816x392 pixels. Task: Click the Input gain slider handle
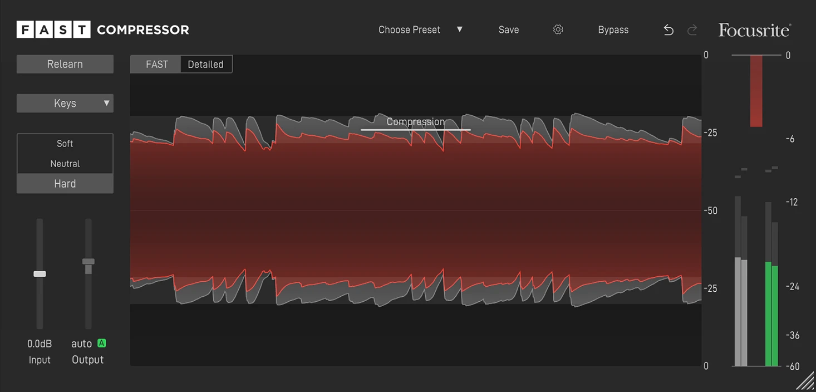tap(40, 274)
